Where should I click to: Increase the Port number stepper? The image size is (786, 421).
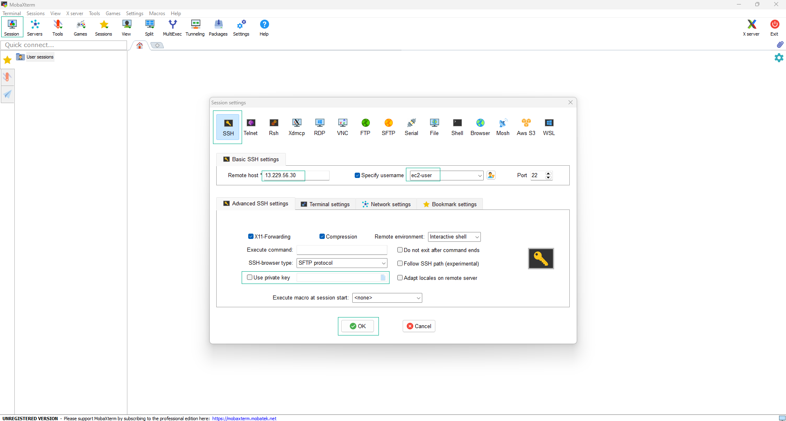[x=548, y=173]
